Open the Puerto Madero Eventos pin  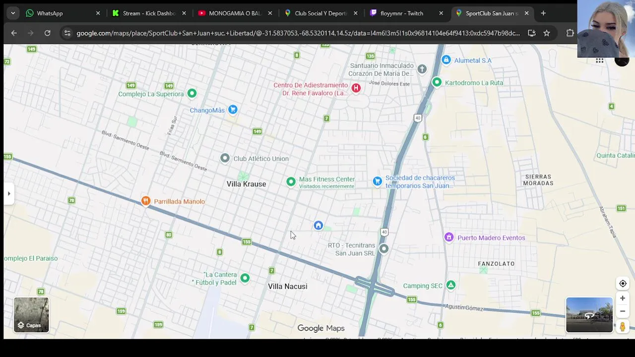pyautogui.click(x=449, y=238)
